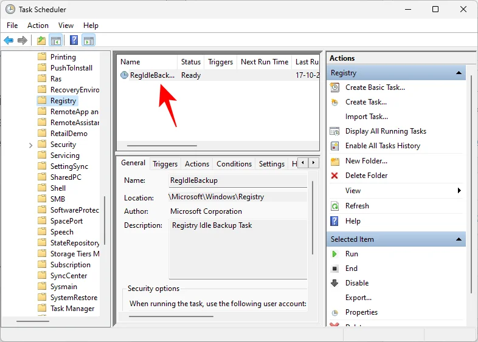Open the Action menu
Screen dimensions: 478x342
(x=38, y=26)
